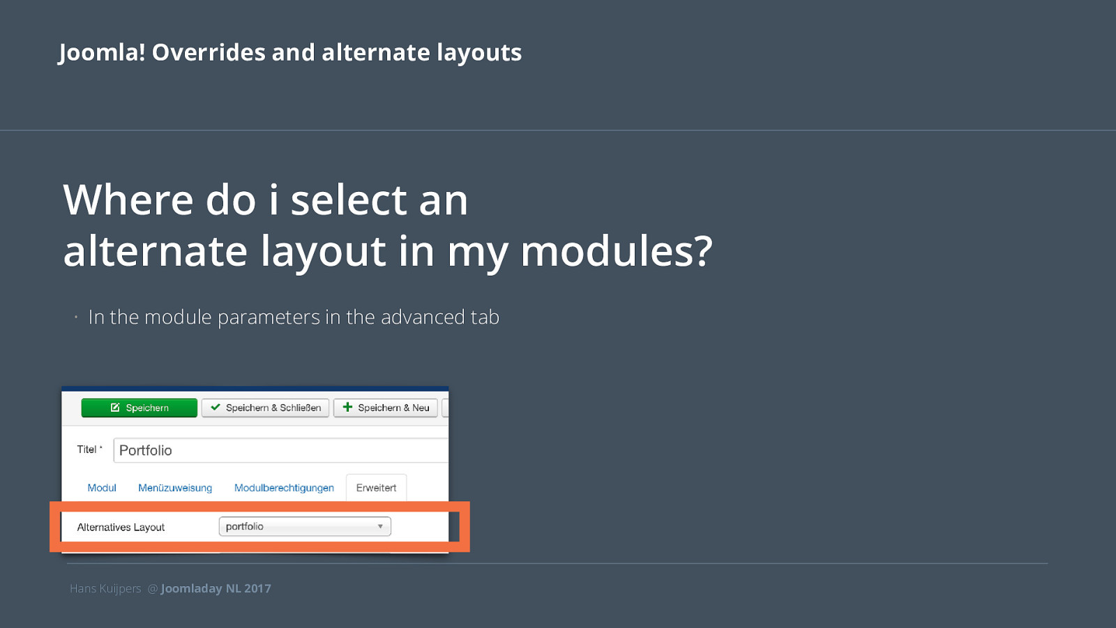This screenshot has height=628, width=1116.
Task: Click the edit icon on the green Speichern button
Action: (x=115, y=408)
